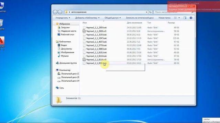Click the Музыка note icon
Screen dimensions: 220x123
click(x=59, y=56)
